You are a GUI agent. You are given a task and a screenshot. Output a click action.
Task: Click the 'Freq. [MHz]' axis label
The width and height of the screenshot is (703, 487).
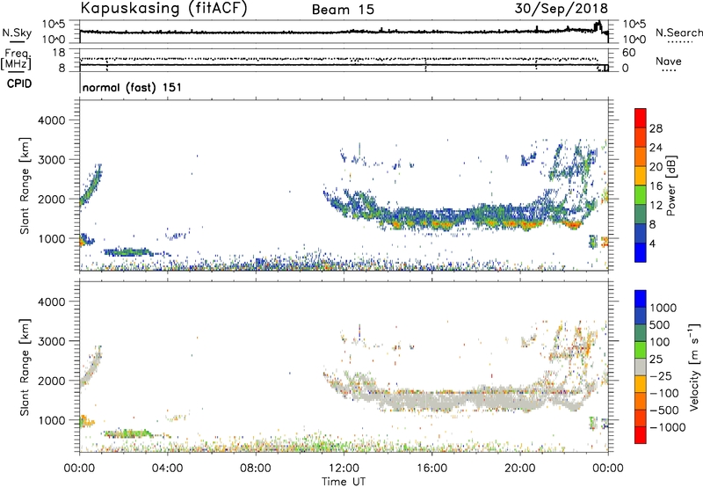point(17,59)
